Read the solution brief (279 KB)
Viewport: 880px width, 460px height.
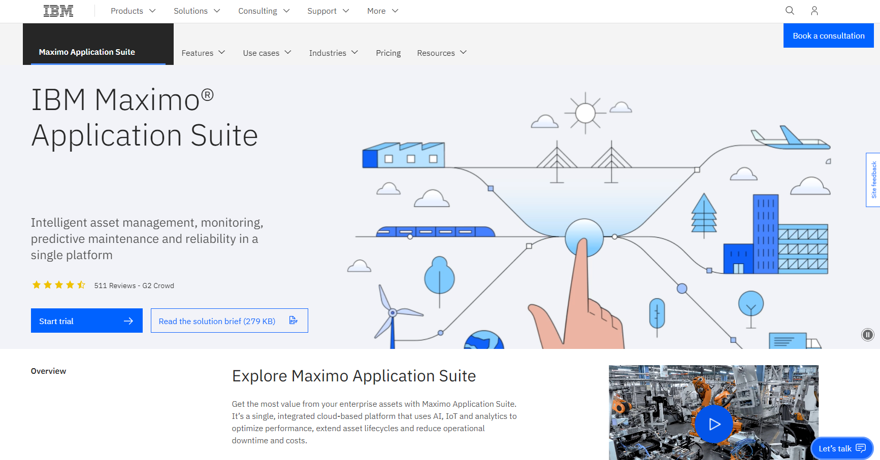230,321
